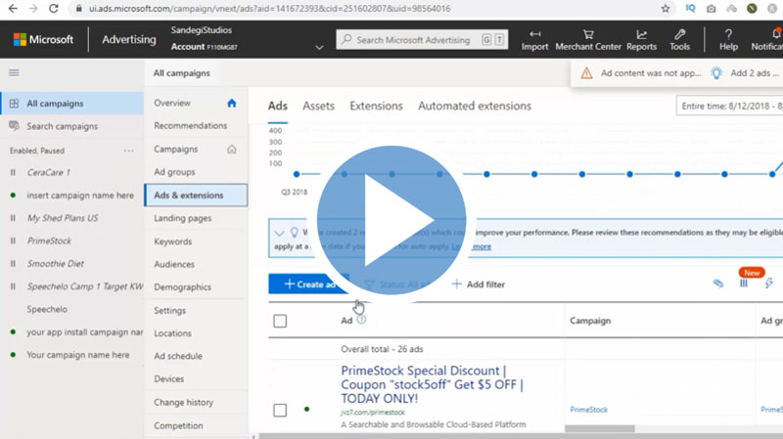783x439 pixels.
Task: Switch to the Ads tab
Action: point(278,106)
